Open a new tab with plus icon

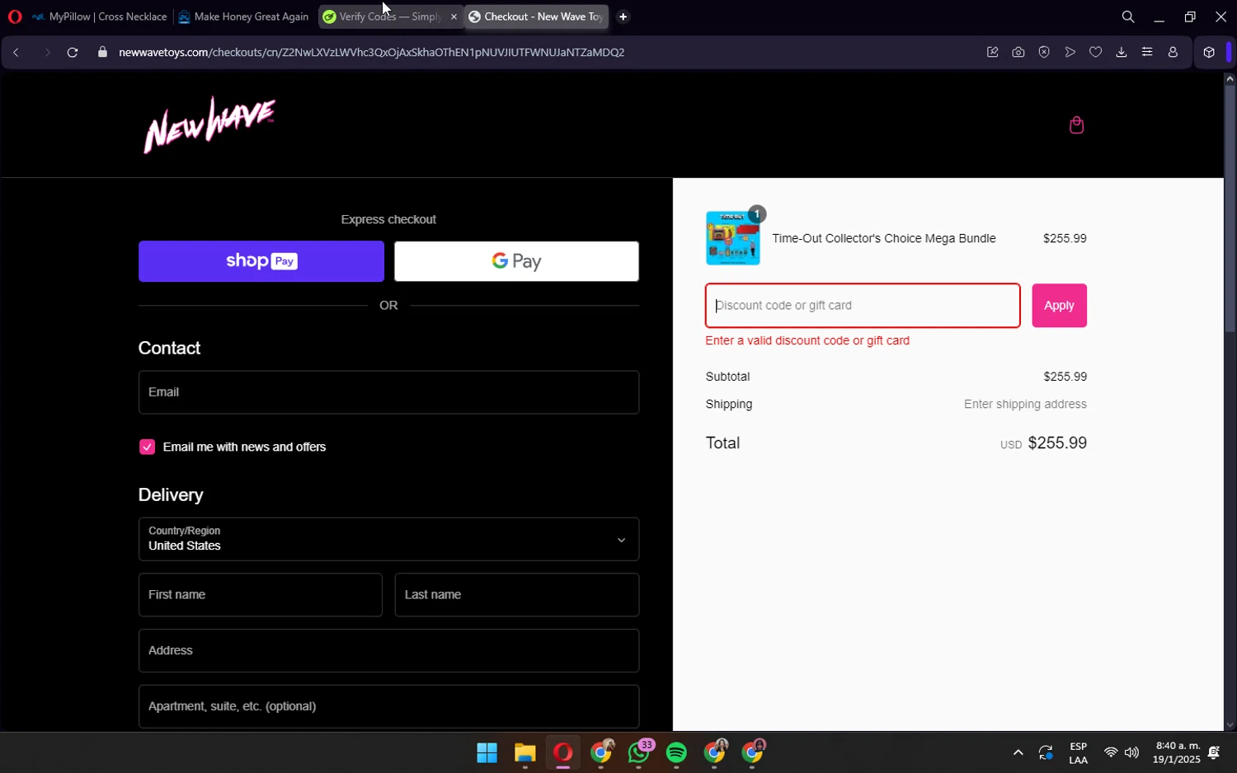pos(623,16)
